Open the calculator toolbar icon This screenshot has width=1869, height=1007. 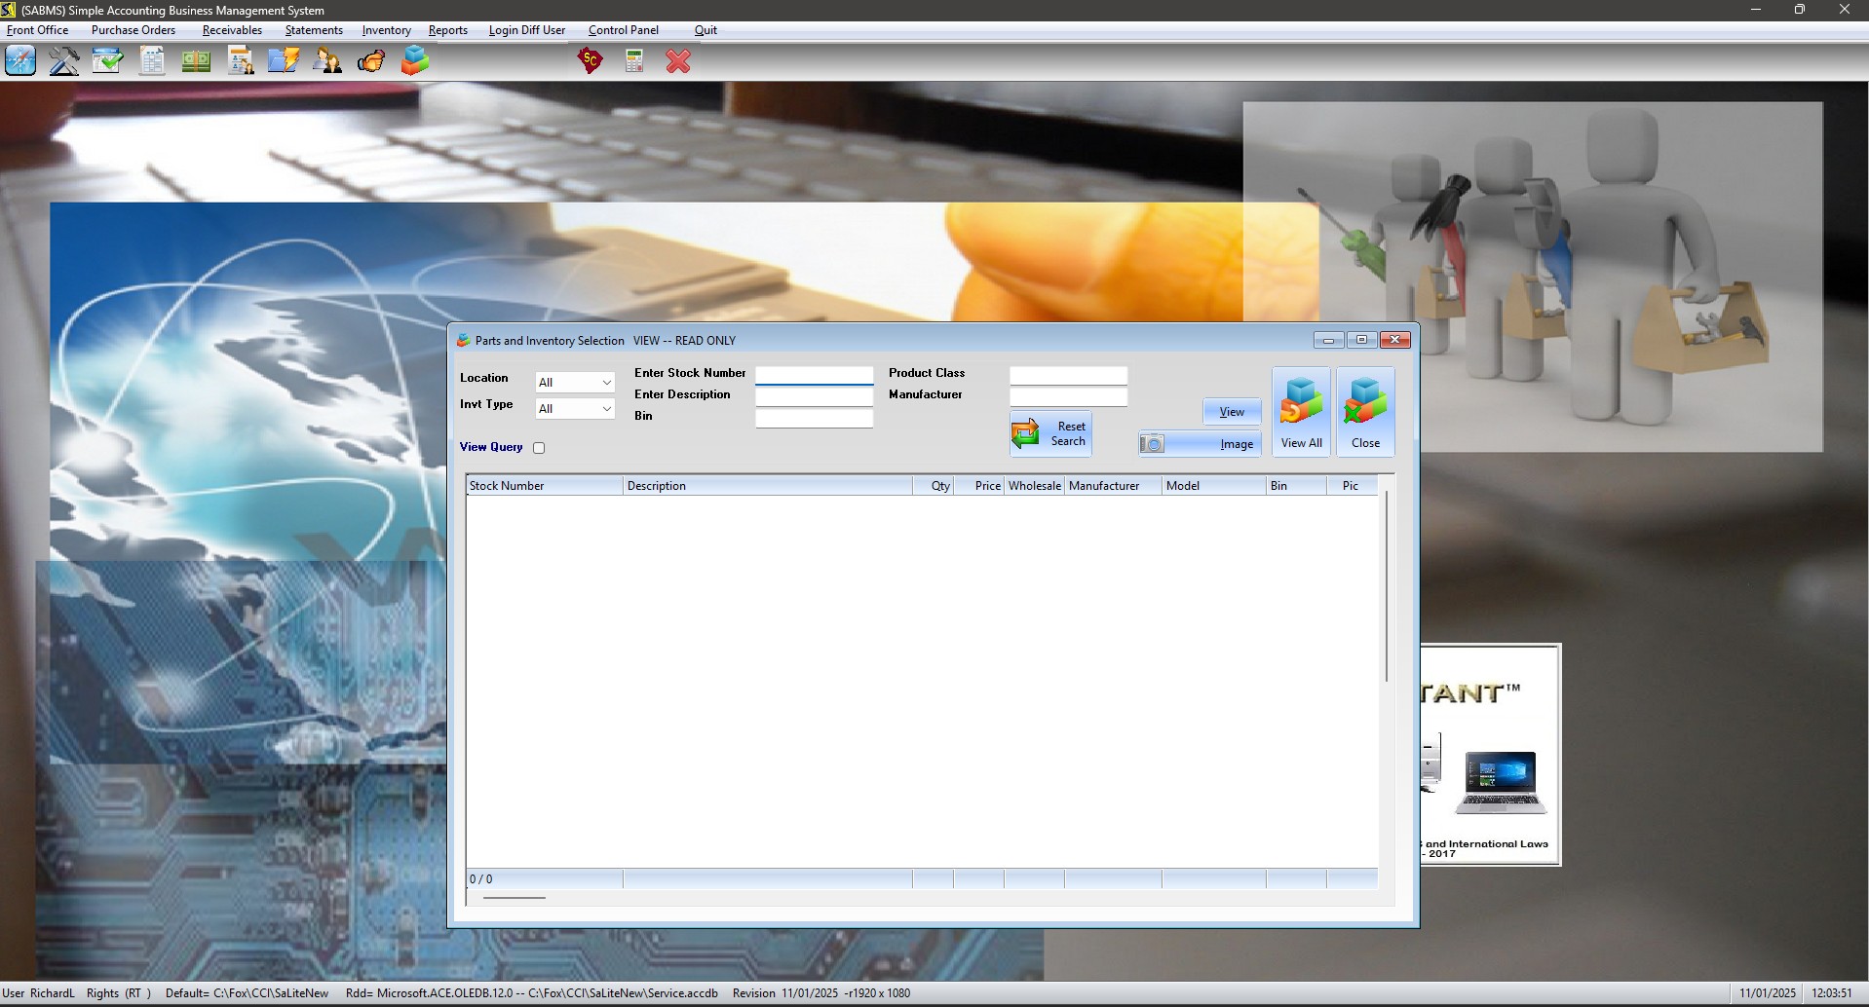(634, 60)
